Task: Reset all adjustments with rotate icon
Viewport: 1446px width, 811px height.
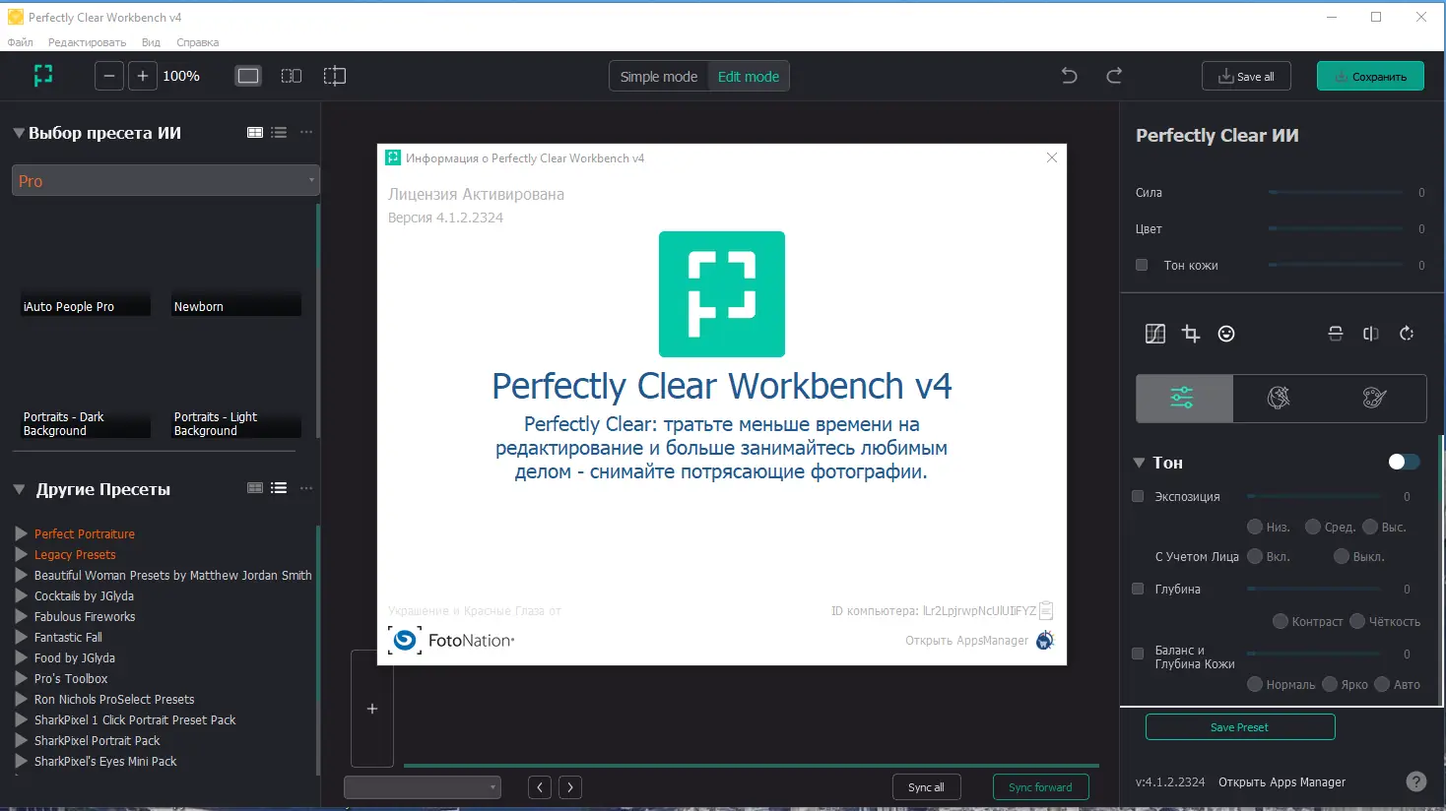Action: click(1407, 334)
